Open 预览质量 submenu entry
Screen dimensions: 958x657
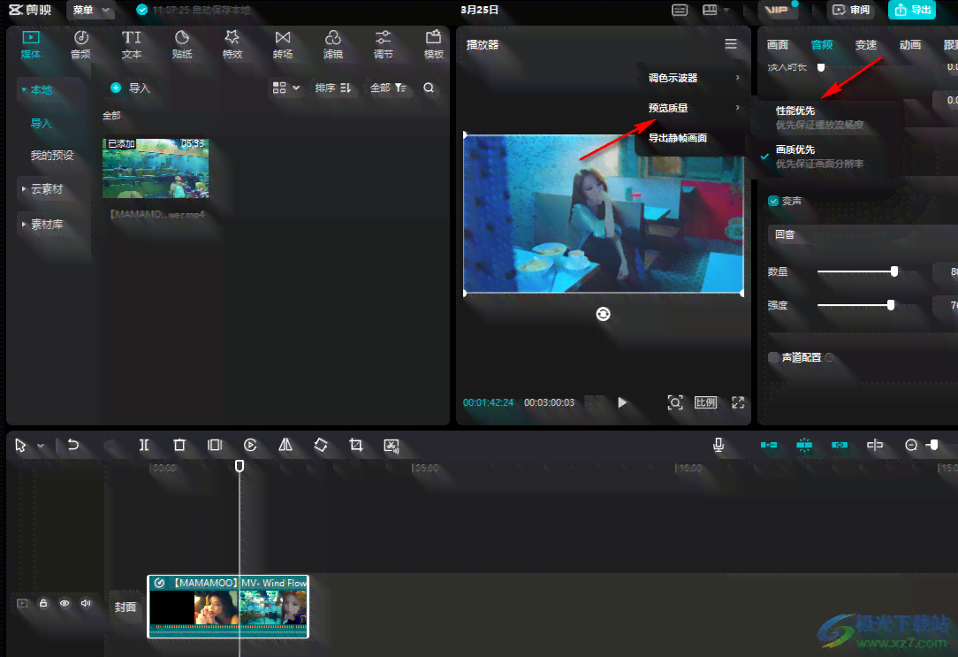693,108
